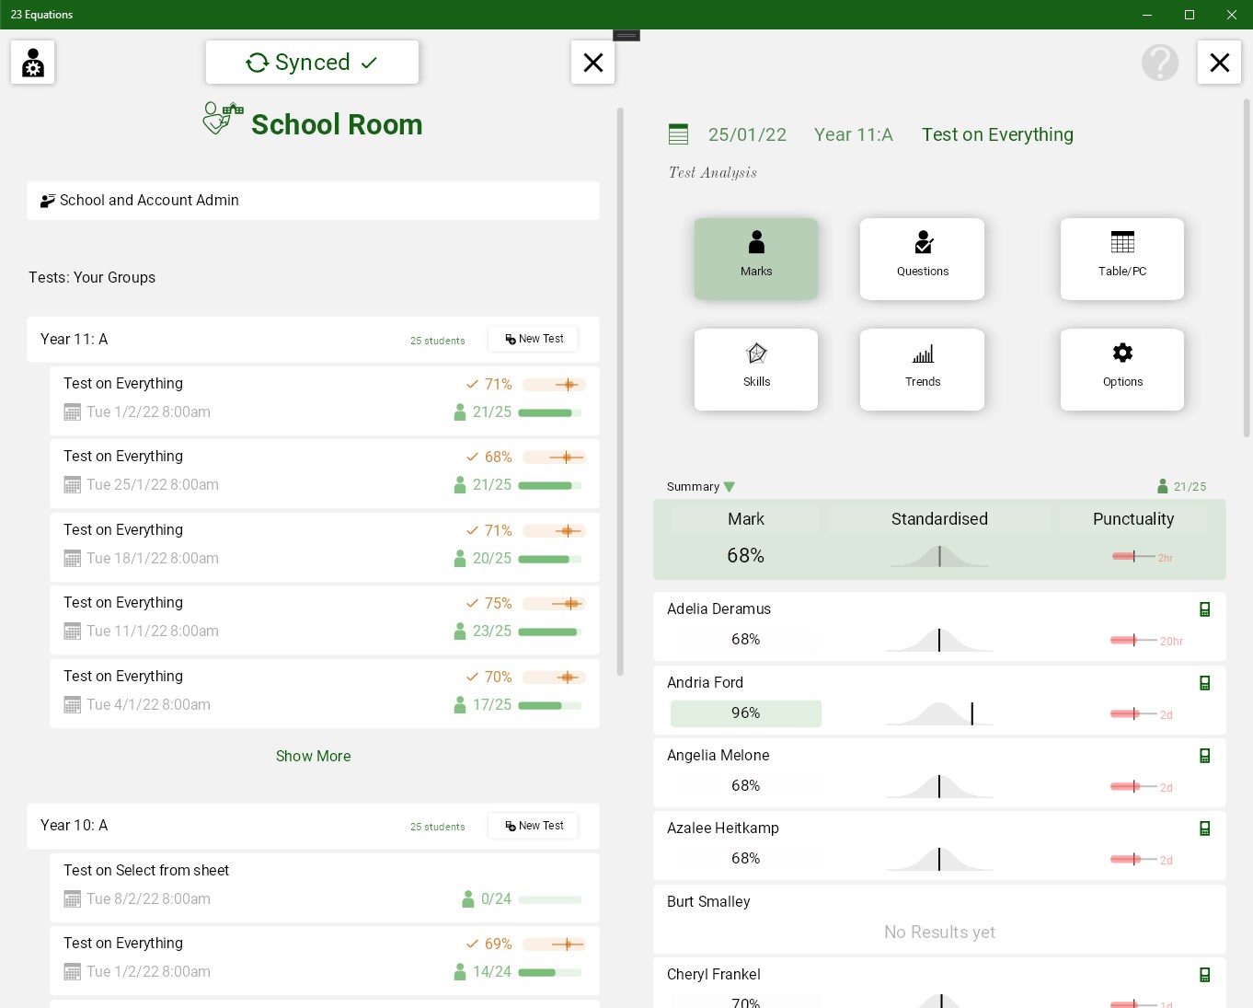Click the calendar icon for Tue 4/1/22 test
The image size is (1253, 1008).
click(x=72, y=705)
